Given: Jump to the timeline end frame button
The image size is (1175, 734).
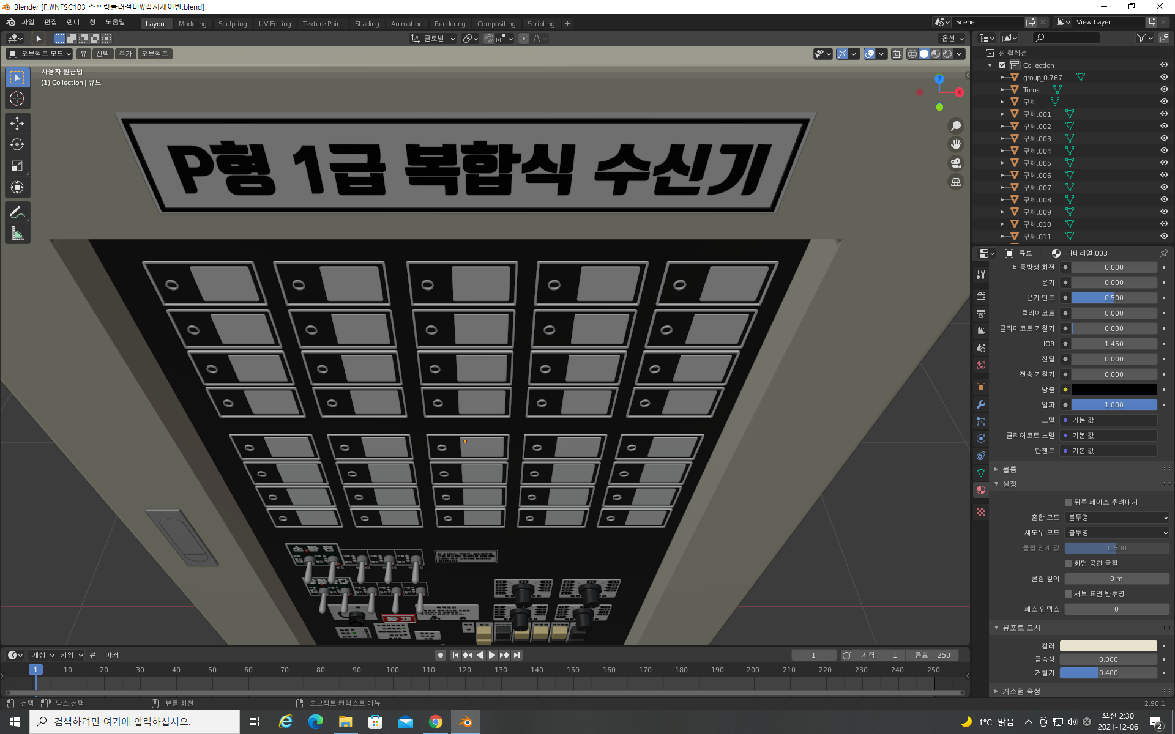Looking at the screenshot, I should (517, 655).
